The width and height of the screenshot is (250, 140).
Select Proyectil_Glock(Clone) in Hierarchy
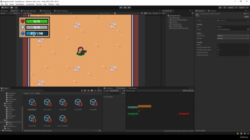coord(180,28)
